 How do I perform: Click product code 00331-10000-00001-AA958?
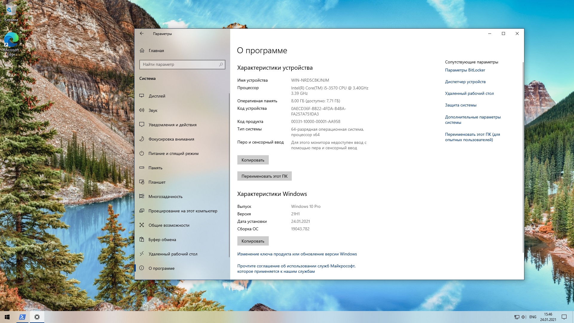tap(315, 121)
